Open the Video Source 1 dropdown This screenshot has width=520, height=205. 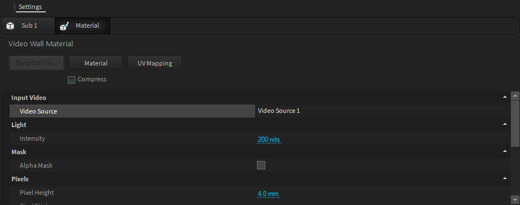point(383,111)
